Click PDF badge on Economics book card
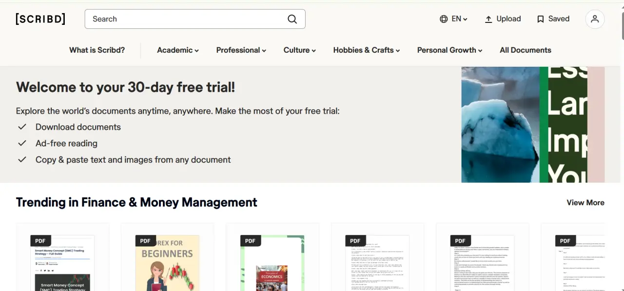Viewport: 624px width, 291px height. click(x=250, y=241)
